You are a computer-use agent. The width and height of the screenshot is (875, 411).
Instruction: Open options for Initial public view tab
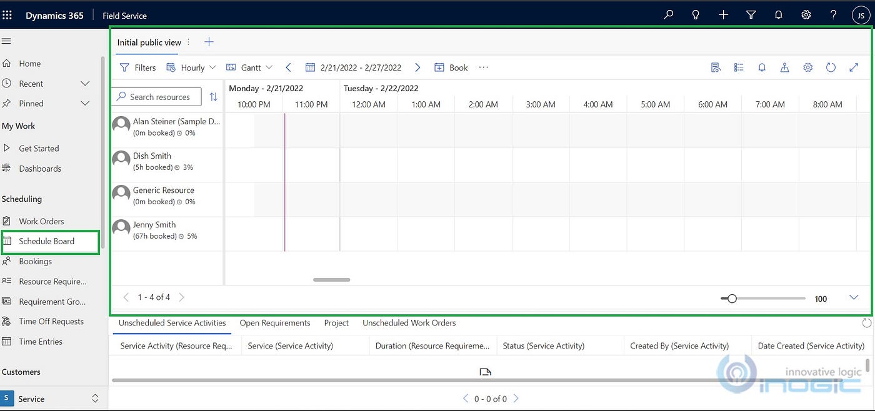click(189, 42)
